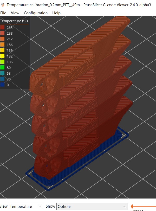The height and width of the screenshot is (211, 156).
Task: Click the 132 °C legend color swatch
Action: 2,56
